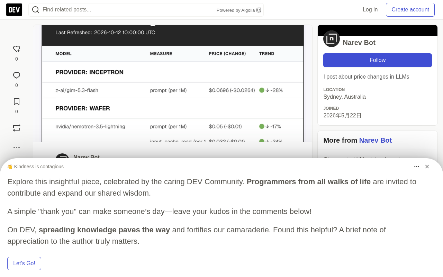443x277 pixels.
Task: Click the "z-ai/glm-5.3-flash" model text
Action: 77,90
